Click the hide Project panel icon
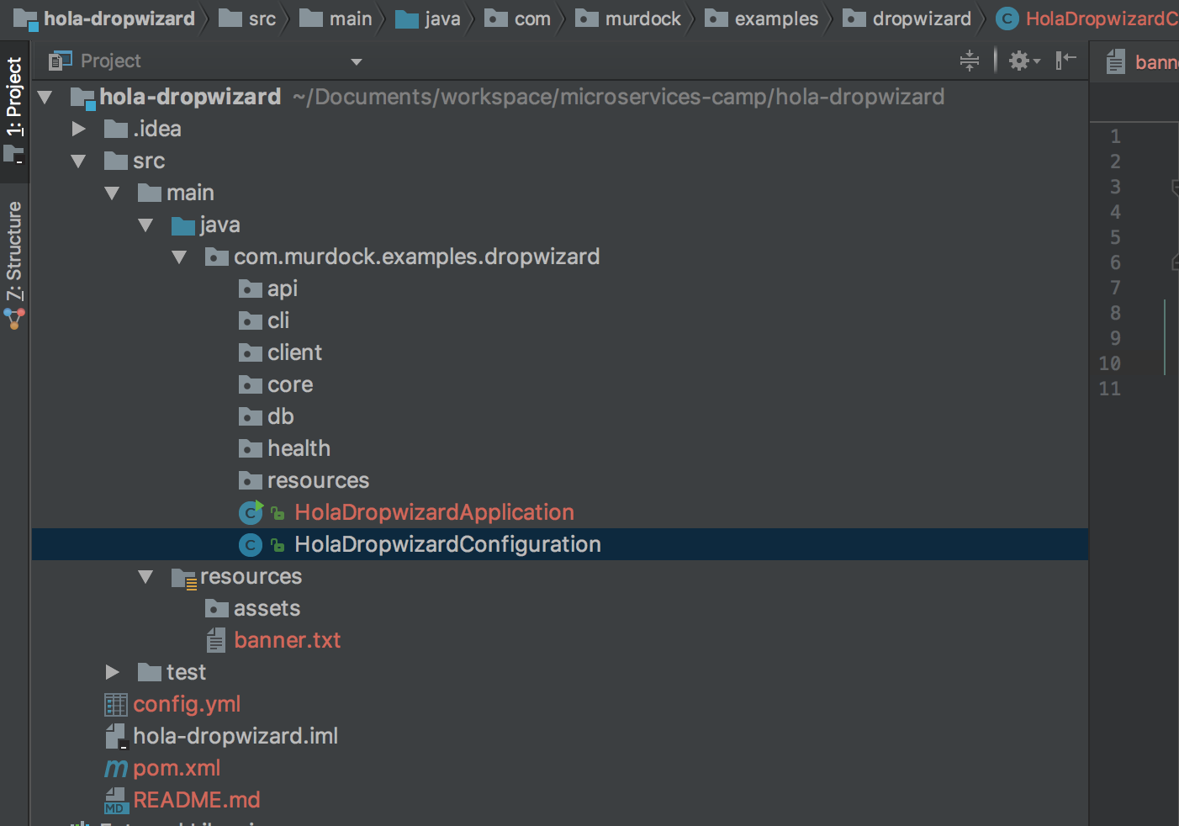Image resolution: width=1179 pixels, height=826 pixels. tap(1065, 60)
